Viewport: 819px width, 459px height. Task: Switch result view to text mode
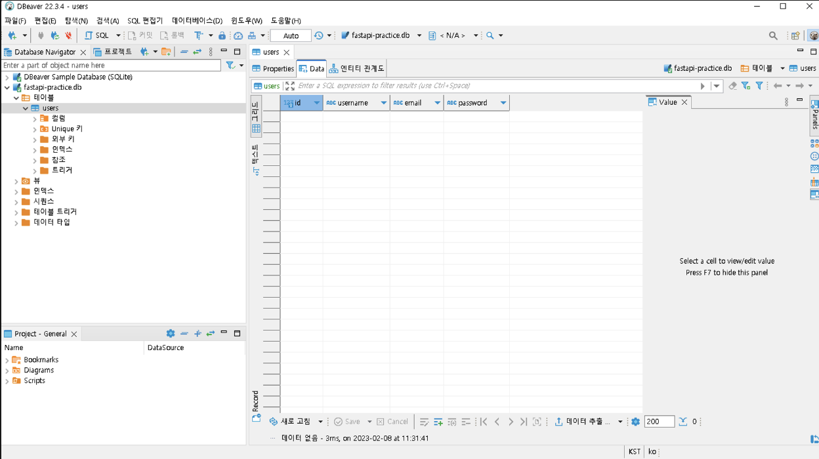click(x=256, y=160)
